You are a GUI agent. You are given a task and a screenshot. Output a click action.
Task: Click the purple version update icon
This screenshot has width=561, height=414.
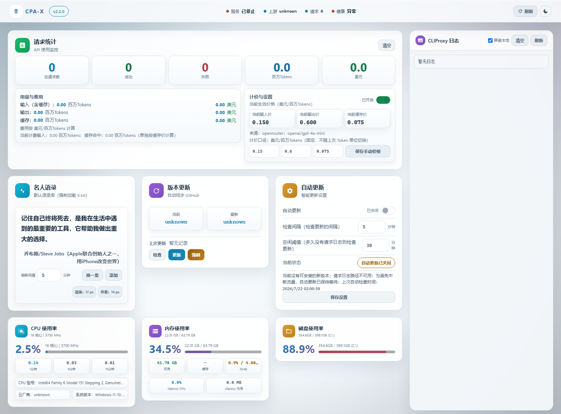pos(156,191)
